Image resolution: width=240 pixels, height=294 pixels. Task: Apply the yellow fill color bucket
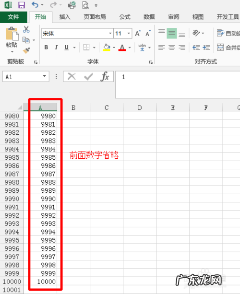tap(107, 47)
